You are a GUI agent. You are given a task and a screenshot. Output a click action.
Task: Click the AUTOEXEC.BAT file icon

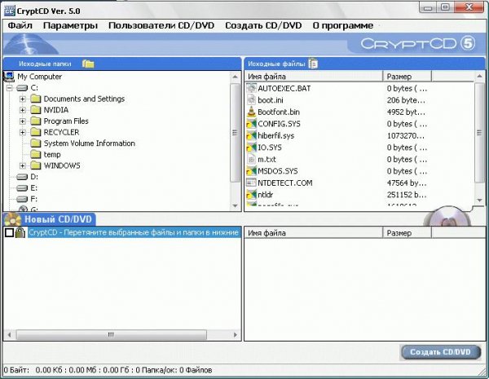[251, 88]
